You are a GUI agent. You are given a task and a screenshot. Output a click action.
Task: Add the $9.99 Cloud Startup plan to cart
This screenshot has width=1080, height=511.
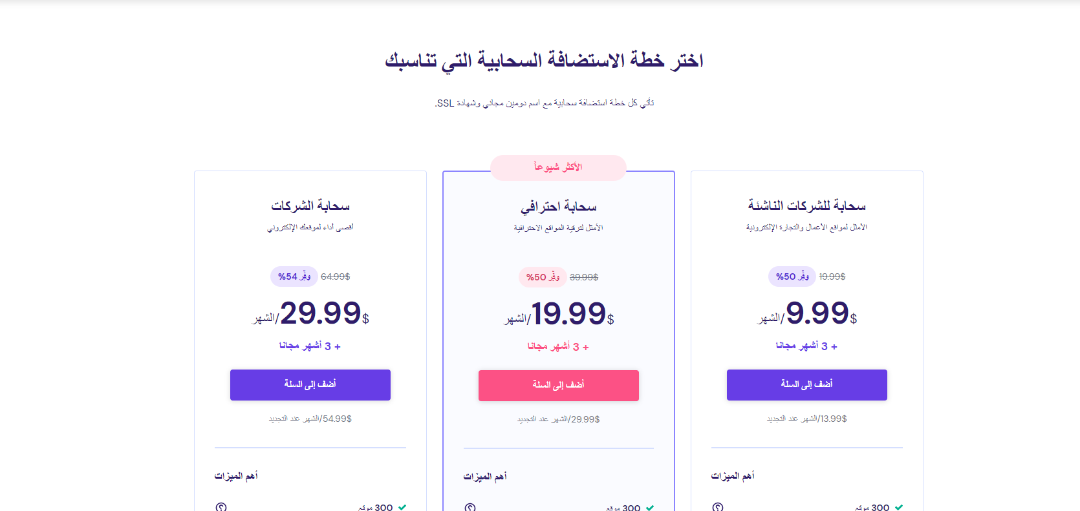pyautogui.click(x=806, y=384)
